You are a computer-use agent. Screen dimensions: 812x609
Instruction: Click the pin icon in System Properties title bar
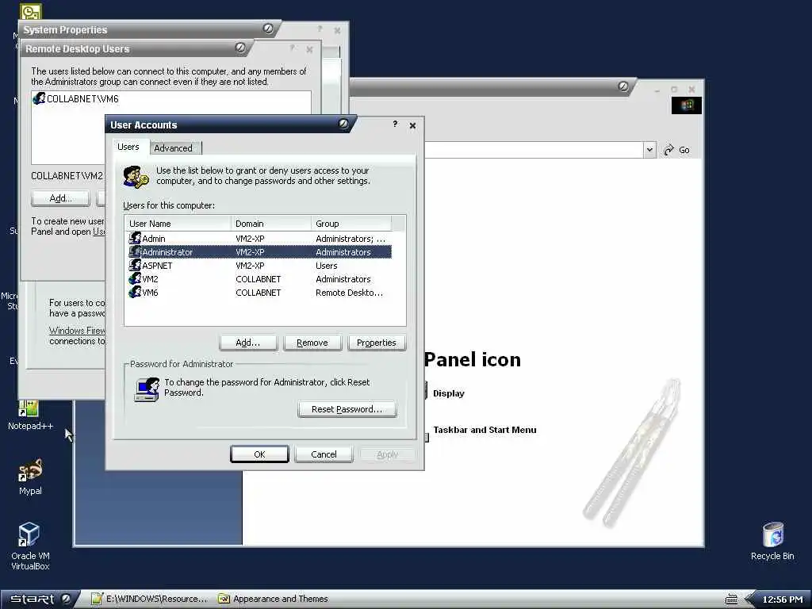tap(268, 29)
